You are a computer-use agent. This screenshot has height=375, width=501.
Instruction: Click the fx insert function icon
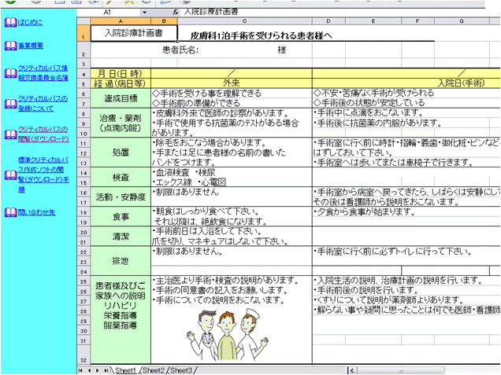[x=175, y=13]
